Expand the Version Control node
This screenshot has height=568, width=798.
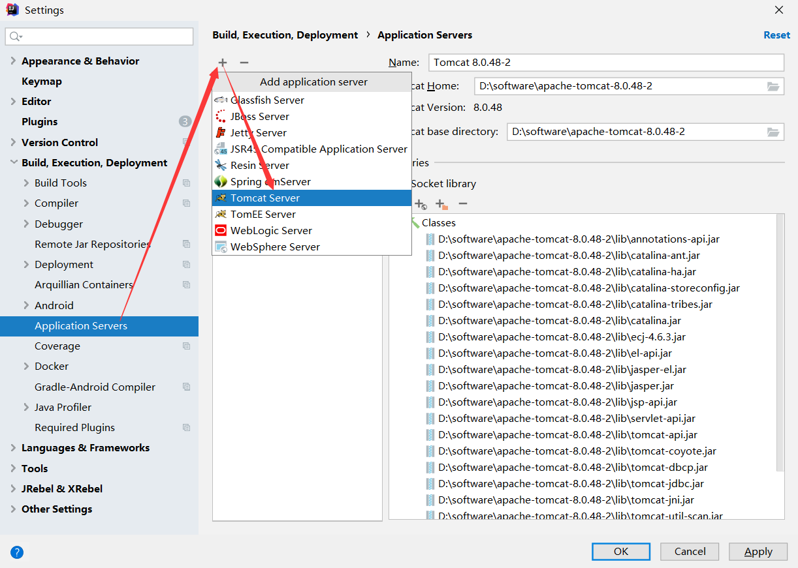click(13, 143)
